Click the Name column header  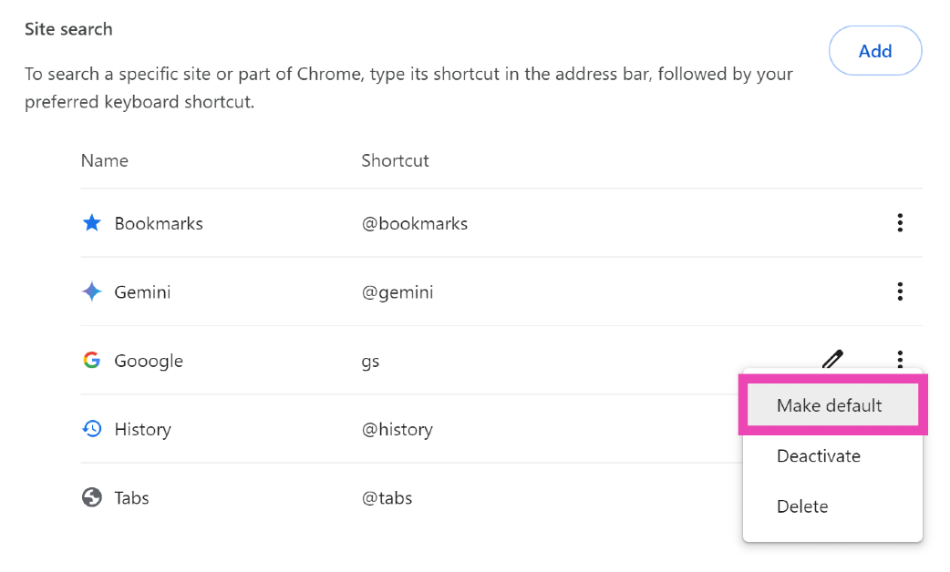[x=105, y=160]
